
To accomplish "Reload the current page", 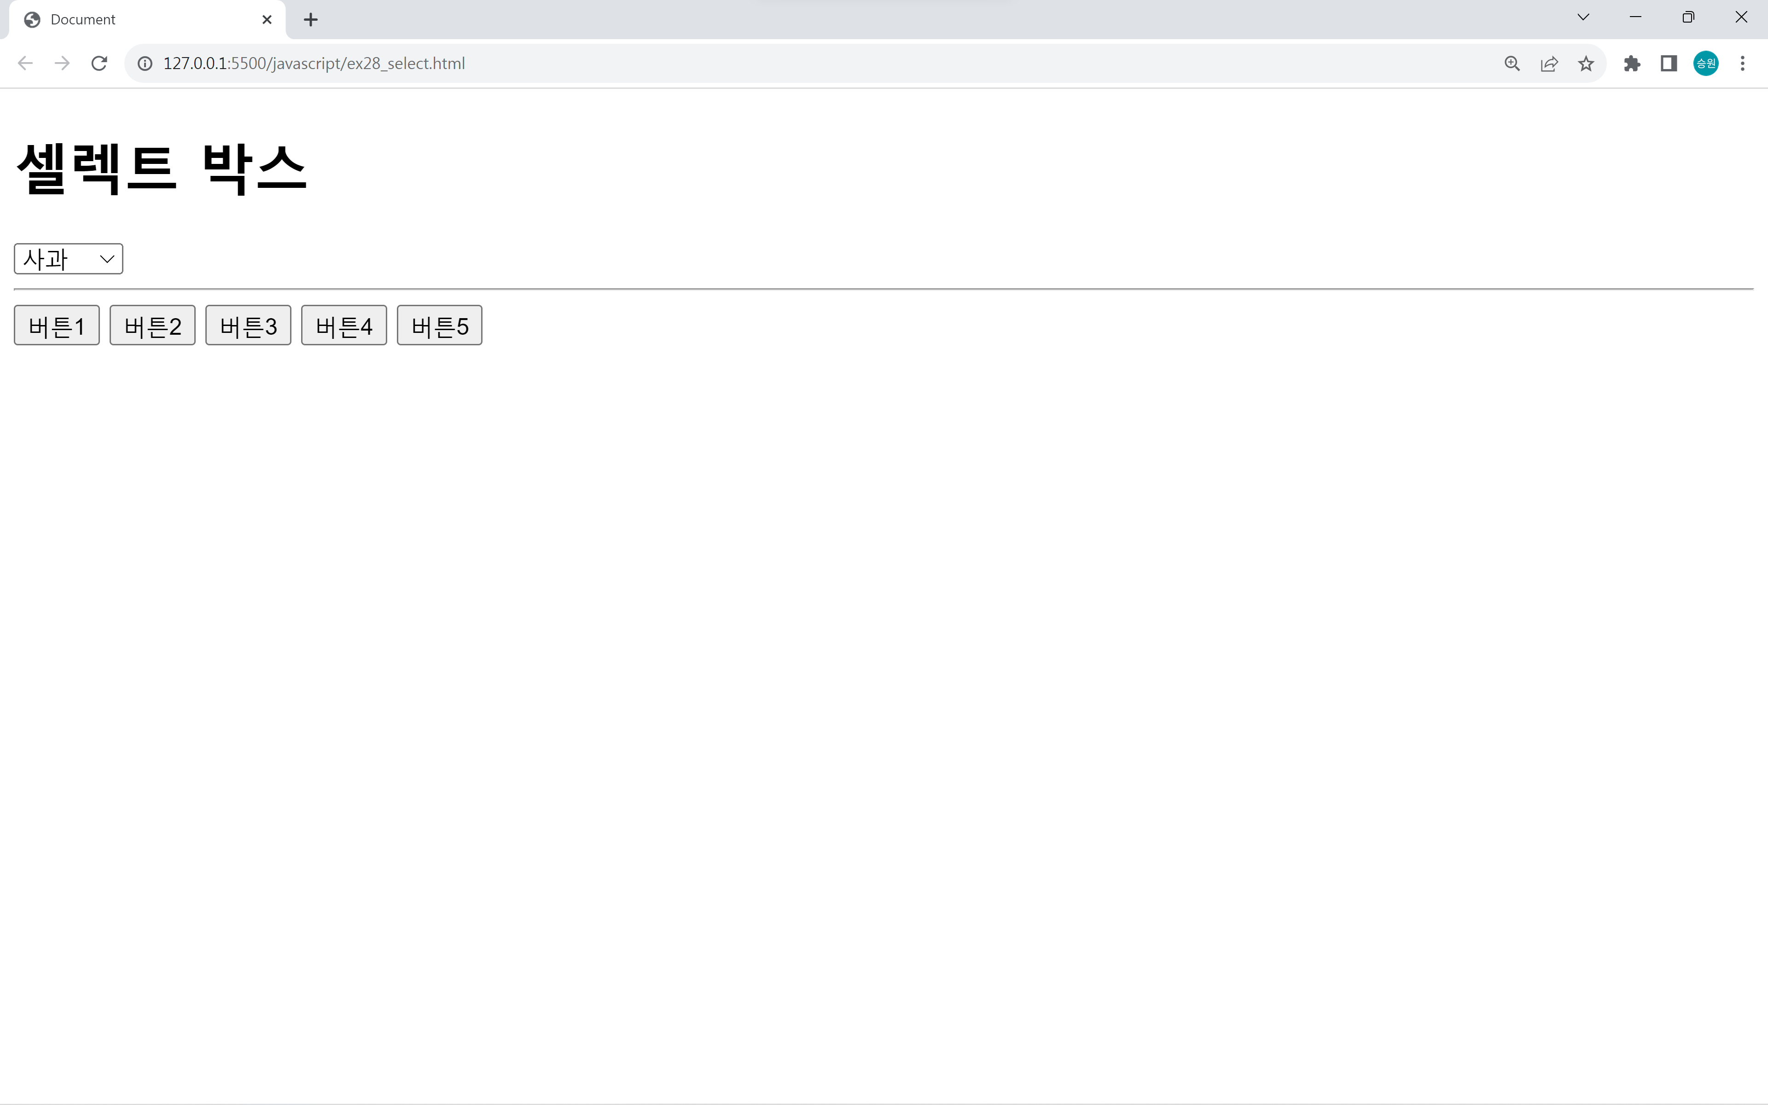I will click(x=99, y=64).
